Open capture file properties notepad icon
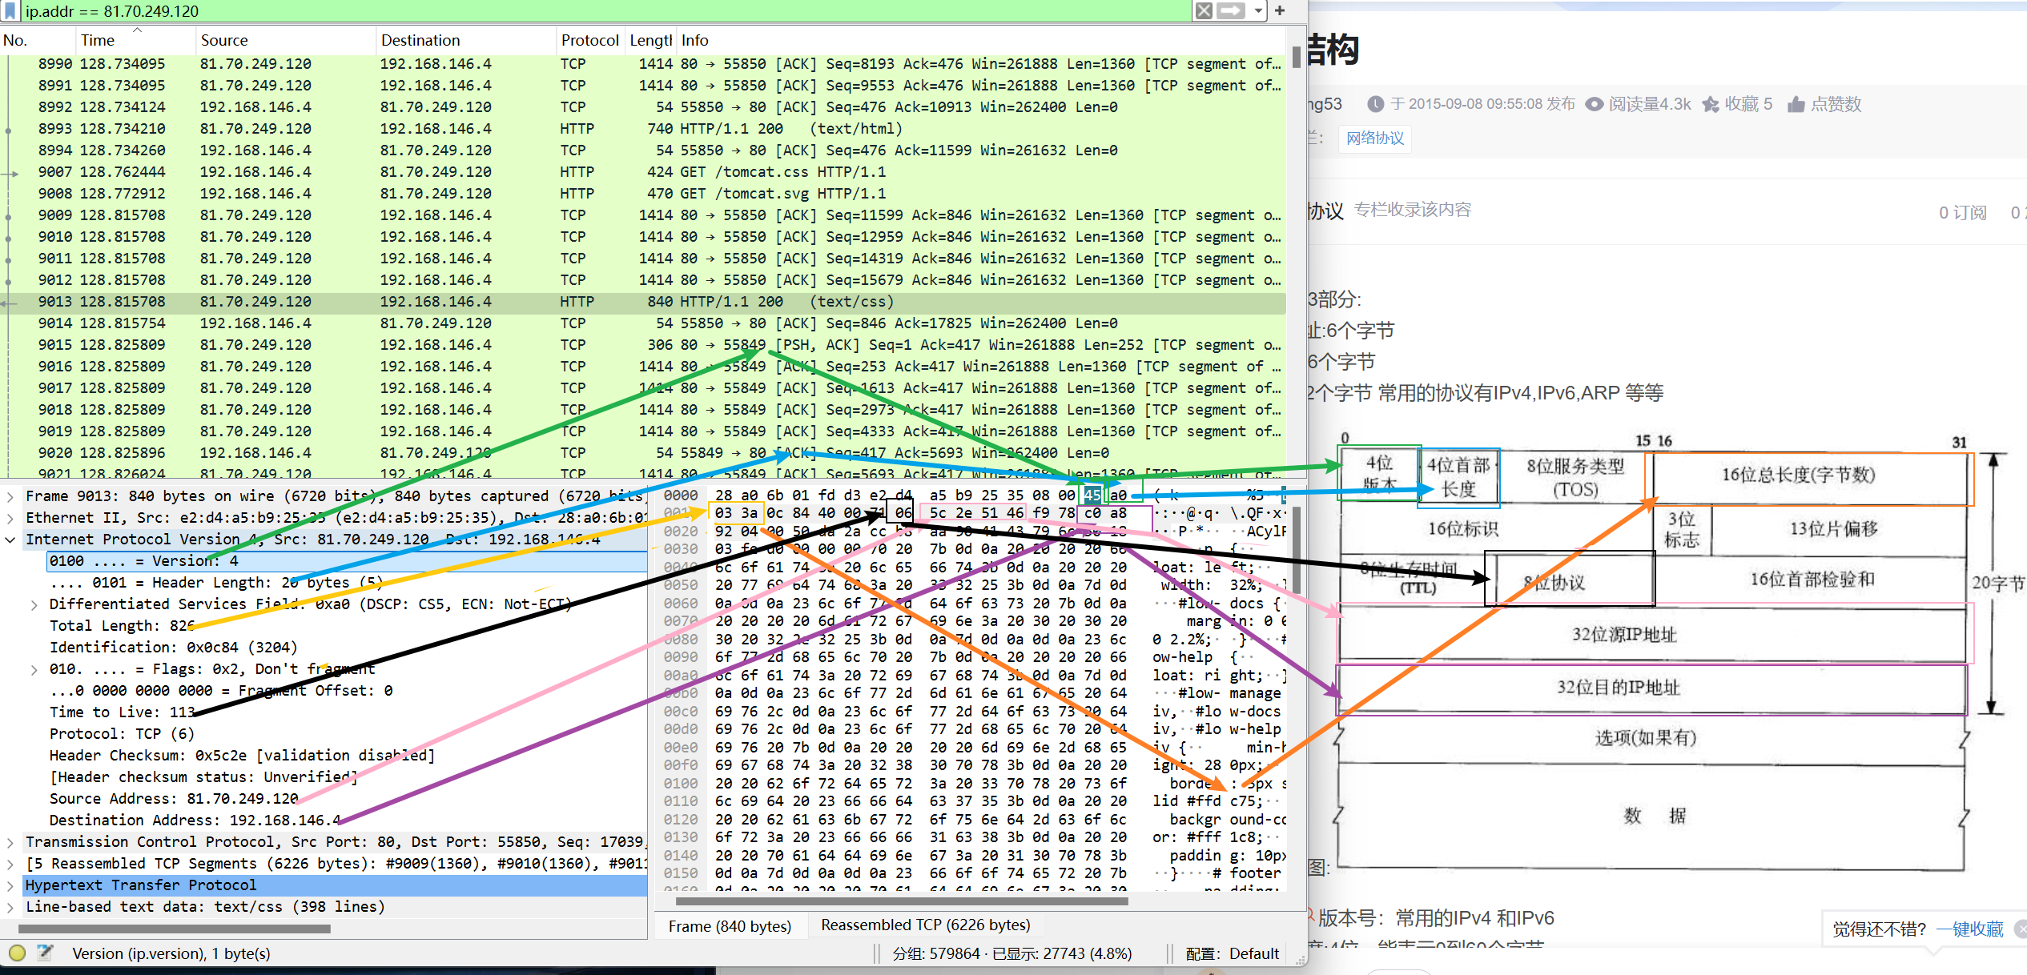This screenshot has width=2027, height=975. 45,953
